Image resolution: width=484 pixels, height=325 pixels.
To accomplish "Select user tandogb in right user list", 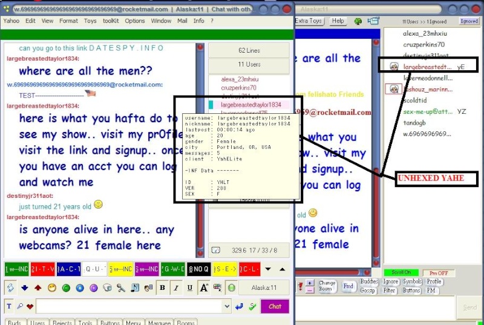I will click(x=414, y=122).
